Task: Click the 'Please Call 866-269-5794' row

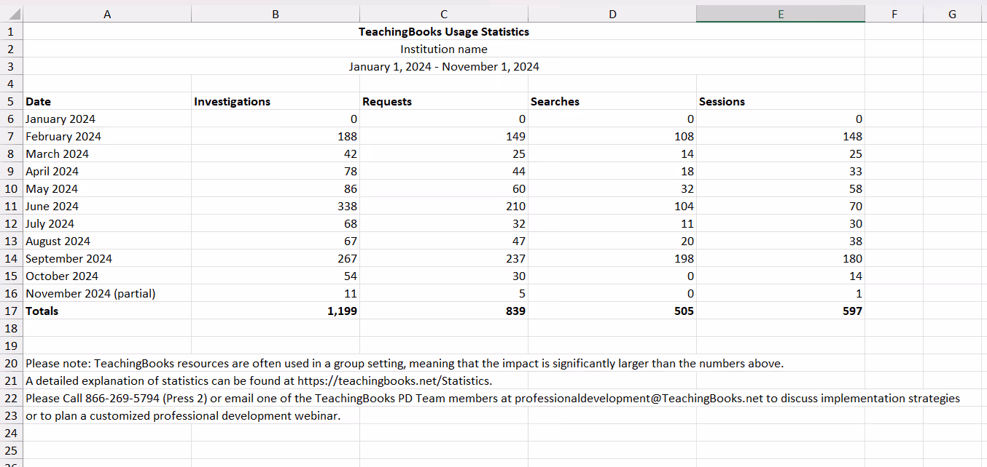Action: 493,399
